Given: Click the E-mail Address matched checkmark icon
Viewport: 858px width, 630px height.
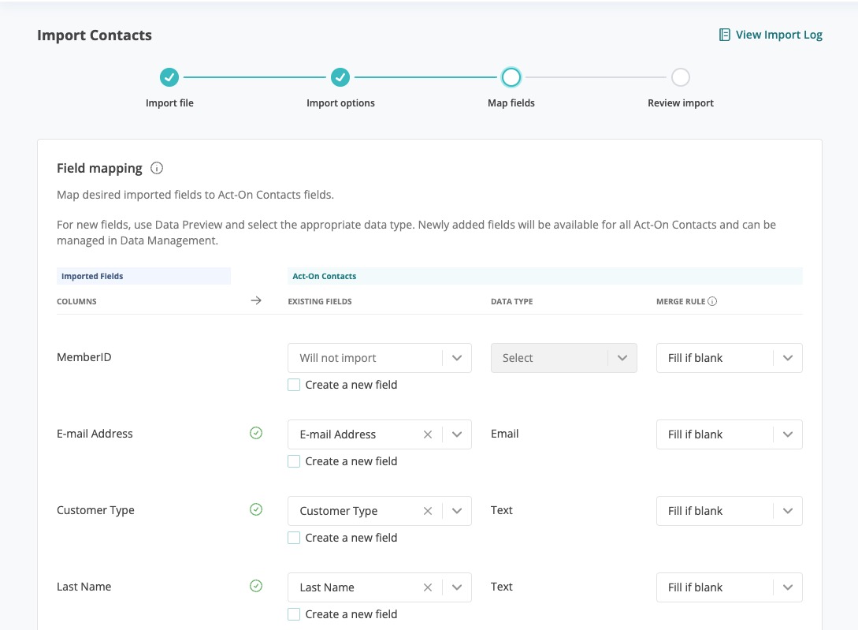Looking at the screenshot, I should 256,433.
